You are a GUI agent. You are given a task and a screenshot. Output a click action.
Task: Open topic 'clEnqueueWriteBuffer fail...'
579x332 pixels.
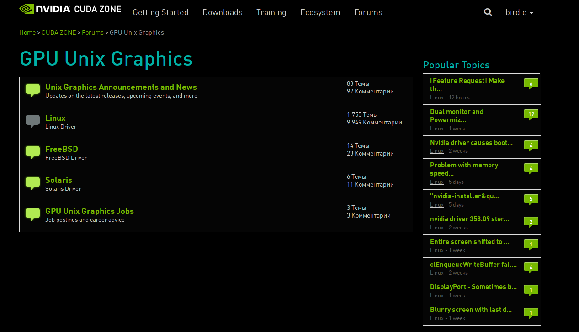tap(473, 264)
